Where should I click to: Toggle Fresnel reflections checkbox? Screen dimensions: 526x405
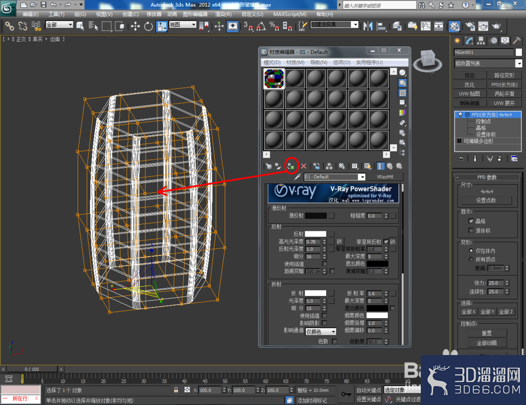pos(386,241)
